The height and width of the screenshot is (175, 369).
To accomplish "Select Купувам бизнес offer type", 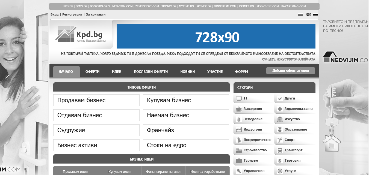I will tap(186, 100).
